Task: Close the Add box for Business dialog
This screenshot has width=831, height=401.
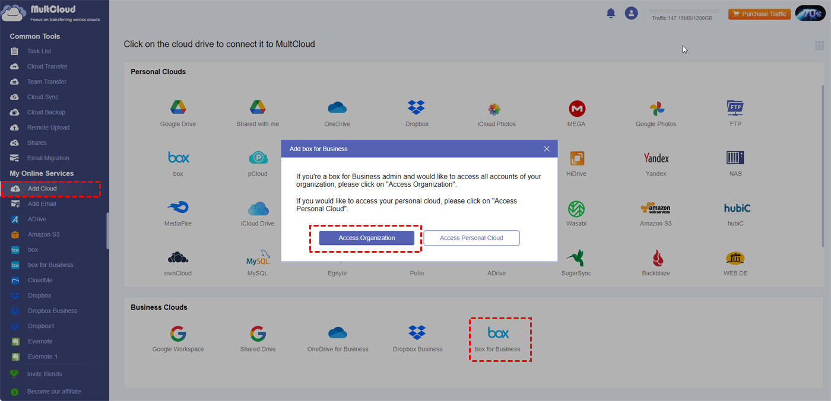Action: click(547, 149)
